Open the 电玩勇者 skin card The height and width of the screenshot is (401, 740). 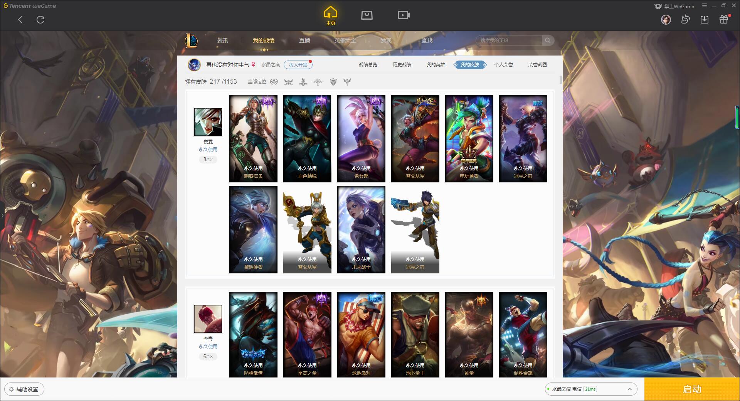click(x=469, y=138)
